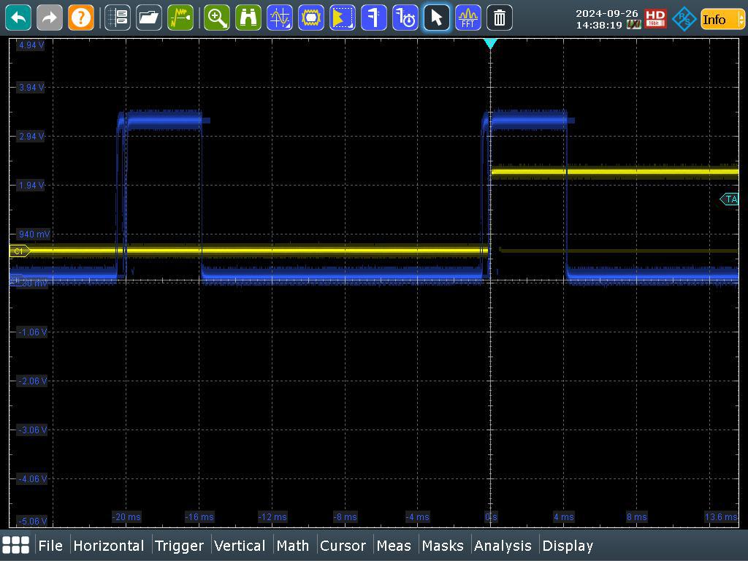Click the cyan trigger position marker
This screenshot has height=561, width=748.
pyautogui.click(x=490, y=45)
